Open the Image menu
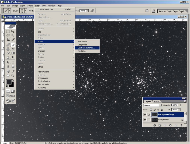Viewport: 190px width, 144px height. click(x=15, y=6)
